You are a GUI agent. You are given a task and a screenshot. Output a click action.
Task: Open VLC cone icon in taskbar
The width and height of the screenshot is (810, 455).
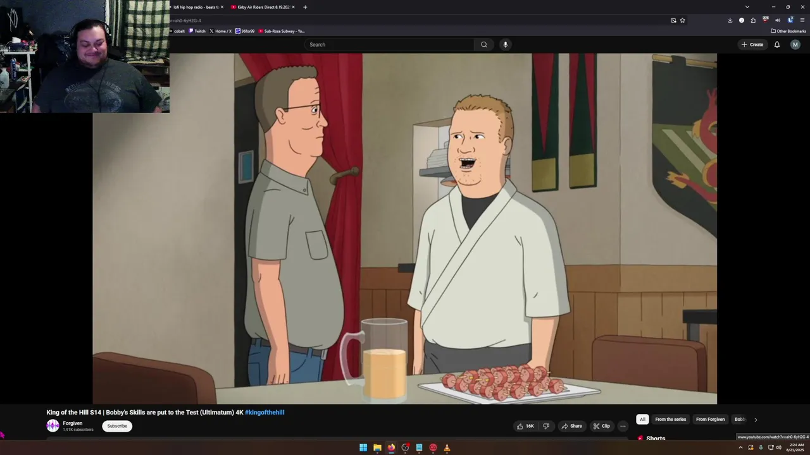click(x=447, y=447)
